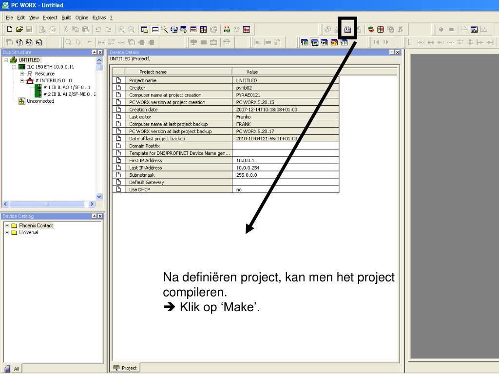Switch to the Project tab at bottom
499x374 pixels.
[125, 368]
